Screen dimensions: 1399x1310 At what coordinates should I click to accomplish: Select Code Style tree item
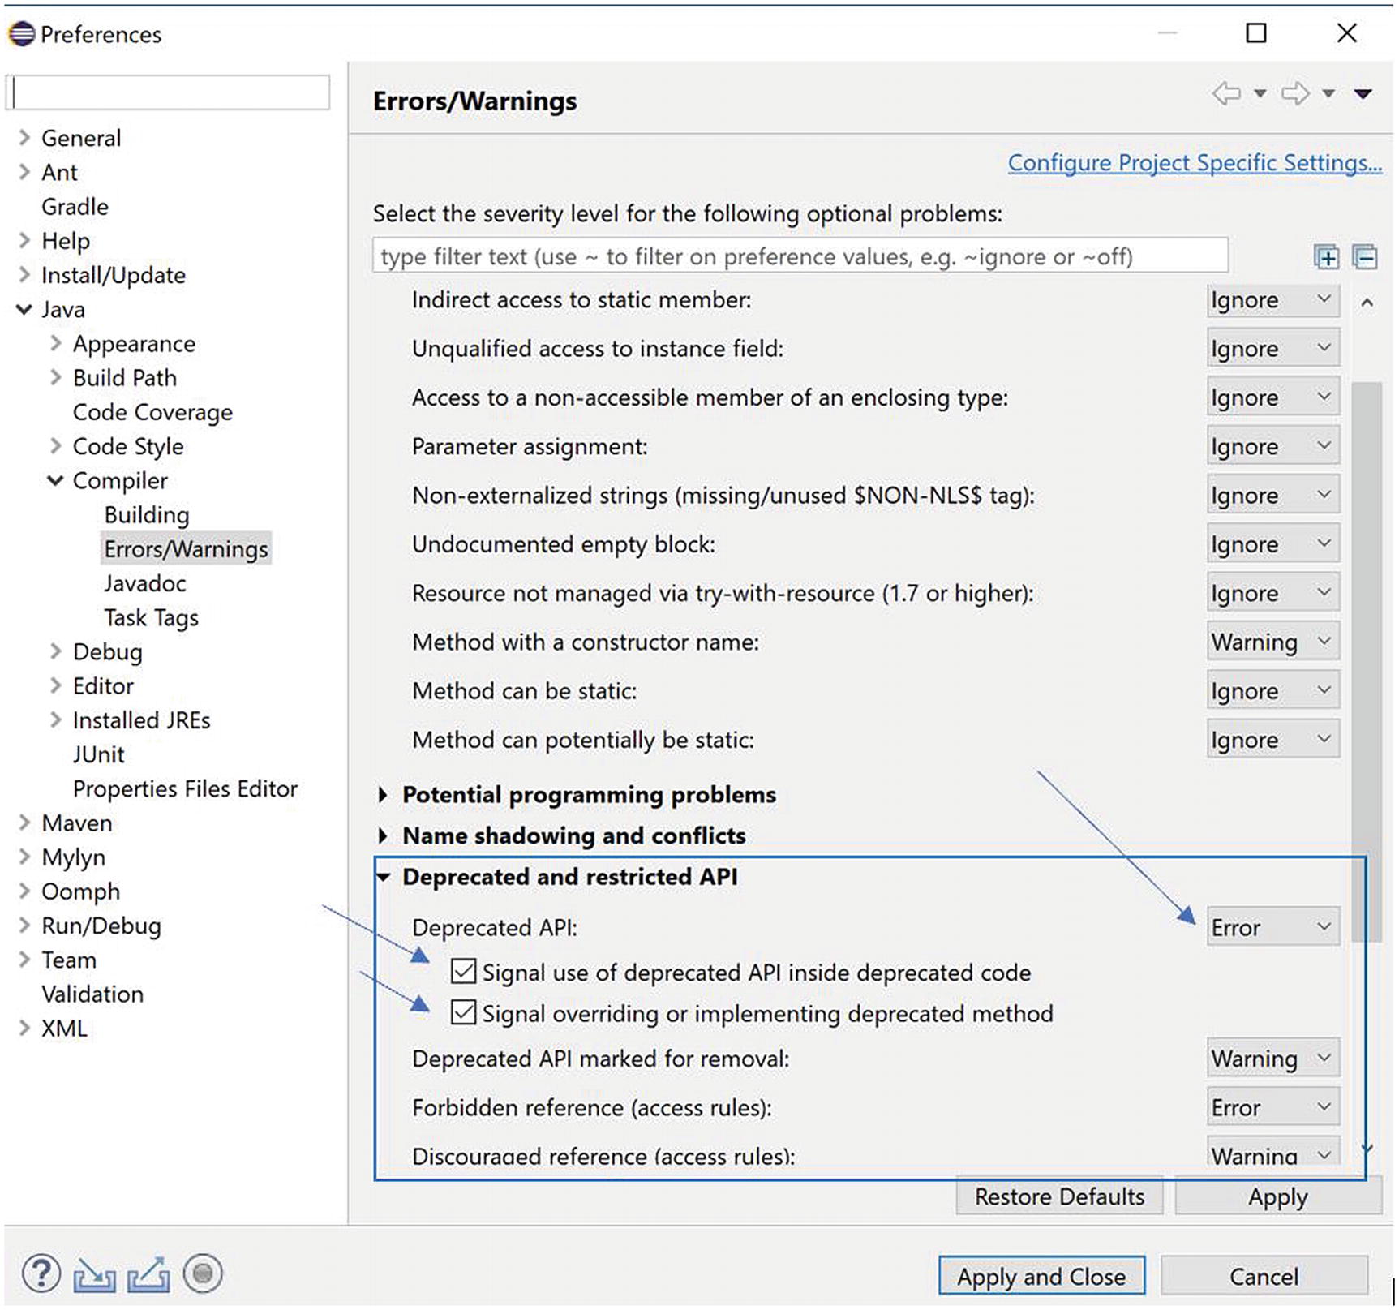point(128,446)
